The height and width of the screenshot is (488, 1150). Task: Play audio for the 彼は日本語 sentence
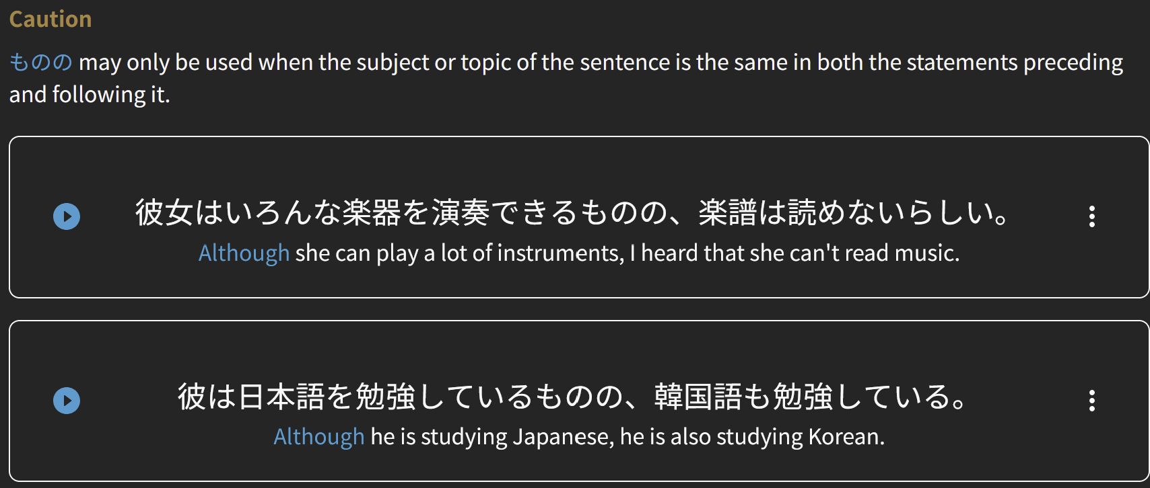pos(67,401)
